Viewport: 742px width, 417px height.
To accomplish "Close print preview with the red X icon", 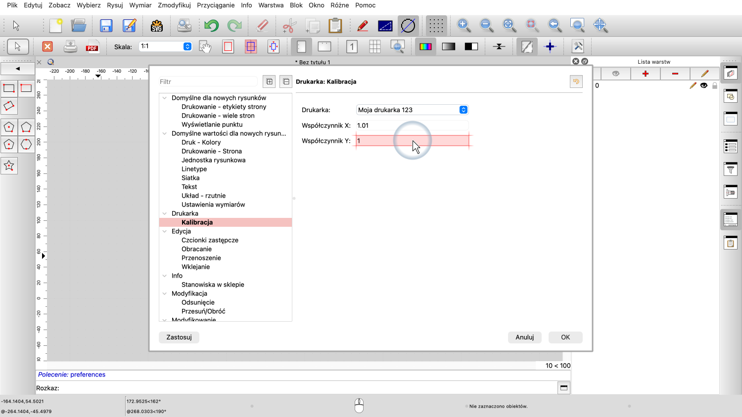I will [47, 46].
